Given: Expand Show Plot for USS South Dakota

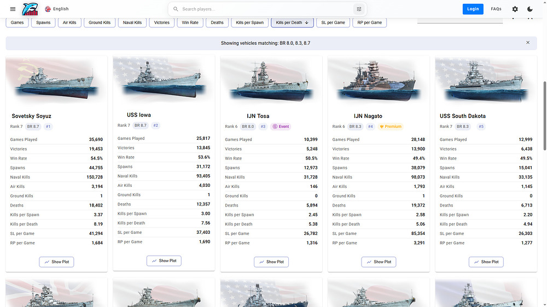Looking at the screenshot, I should coord(486,262).
